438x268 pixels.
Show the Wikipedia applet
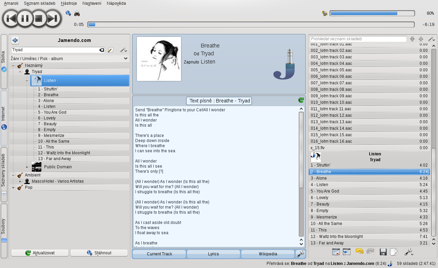(x=268, y=254)
